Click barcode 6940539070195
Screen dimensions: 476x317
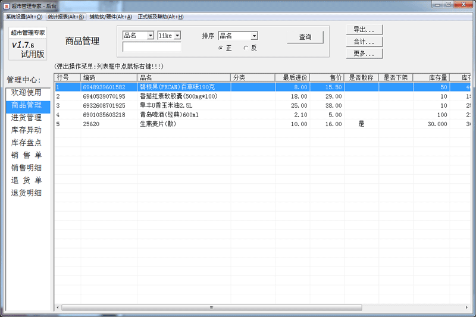pos(104,96)
